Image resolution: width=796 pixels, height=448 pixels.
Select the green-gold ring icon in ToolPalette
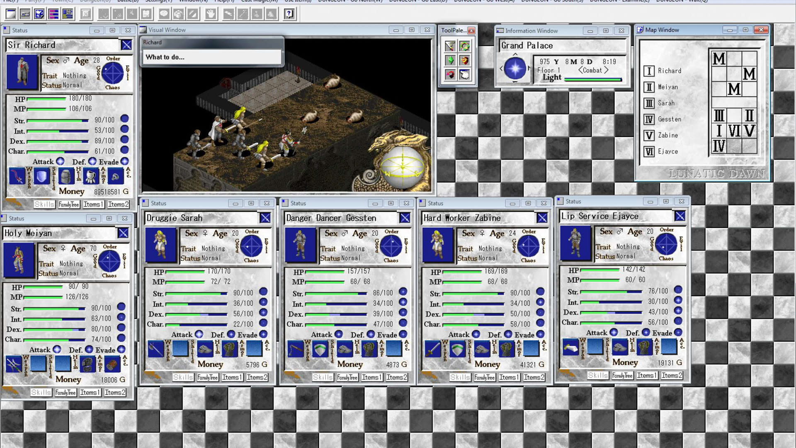pyautogui.click(x=465, y=46)
